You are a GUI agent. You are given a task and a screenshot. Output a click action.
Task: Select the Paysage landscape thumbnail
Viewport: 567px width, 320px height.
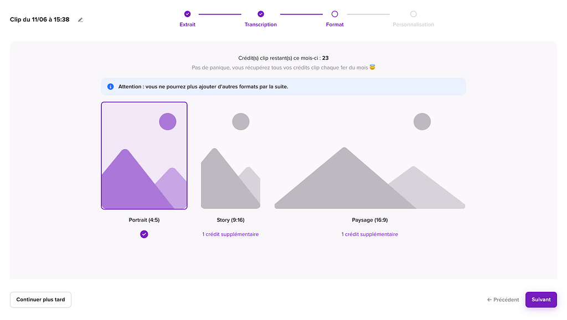(x=369, y=155)
